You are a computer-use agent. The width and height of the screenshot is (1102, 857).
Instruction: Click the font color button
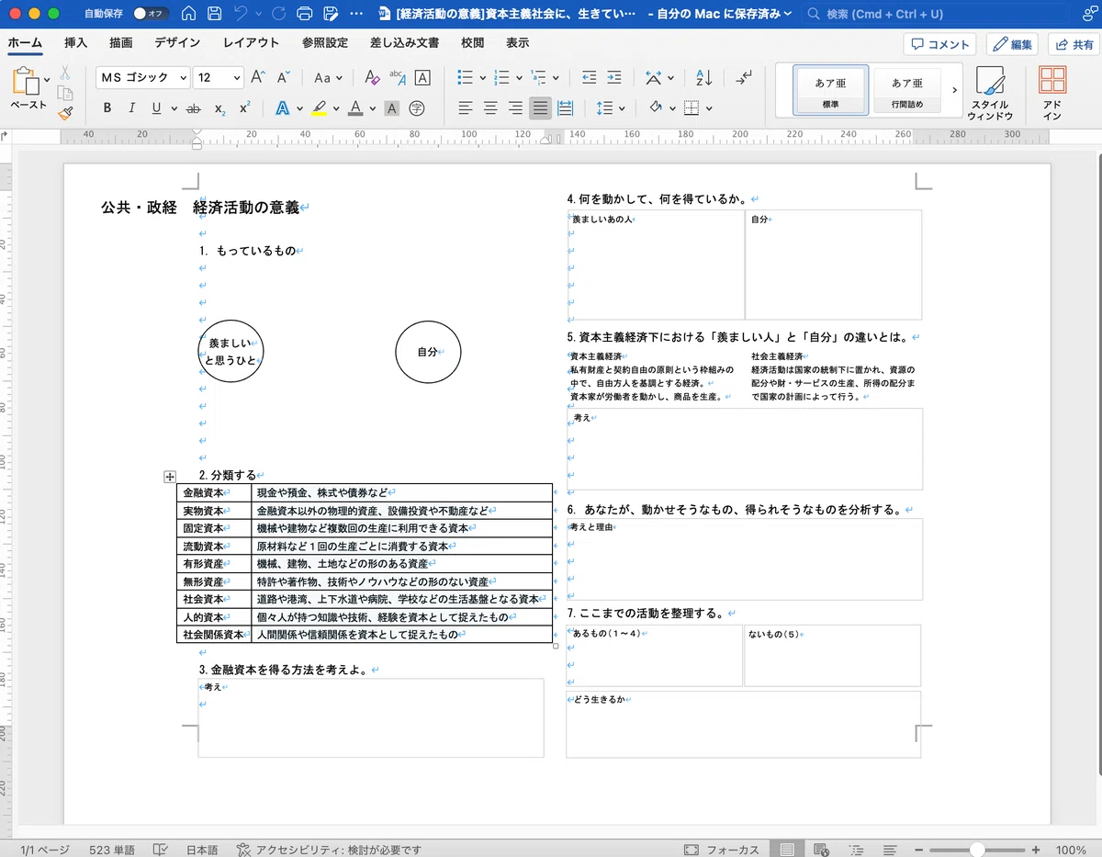point(355,108)
